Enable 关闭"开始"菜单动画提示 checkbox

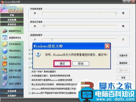tap(30, 72)
